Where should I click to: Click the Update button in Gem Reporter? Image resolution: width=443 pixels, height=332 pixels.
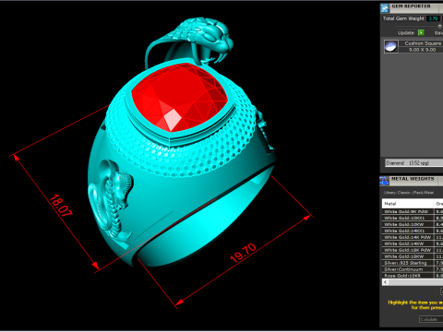(406, 33)
